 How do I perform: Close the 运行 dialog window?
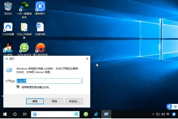click(x=87, y=59)
